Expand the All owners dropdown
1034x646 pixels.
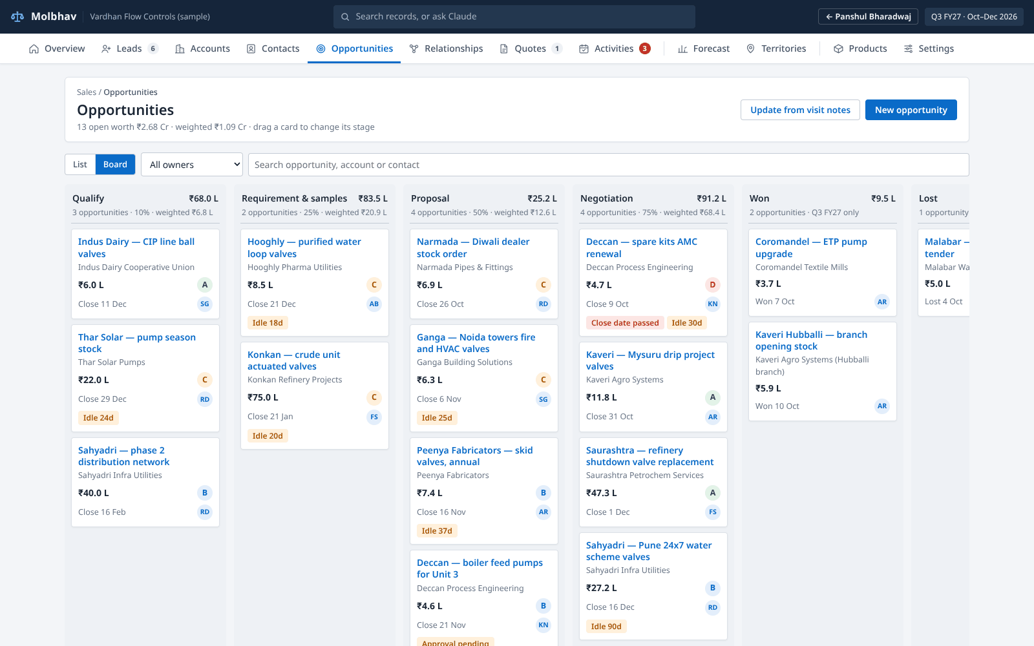click(192, 165)
